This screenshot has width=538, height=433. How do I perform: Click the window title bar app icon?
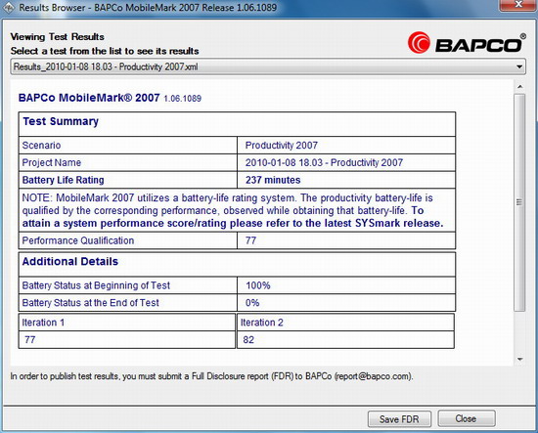[8, 8]
